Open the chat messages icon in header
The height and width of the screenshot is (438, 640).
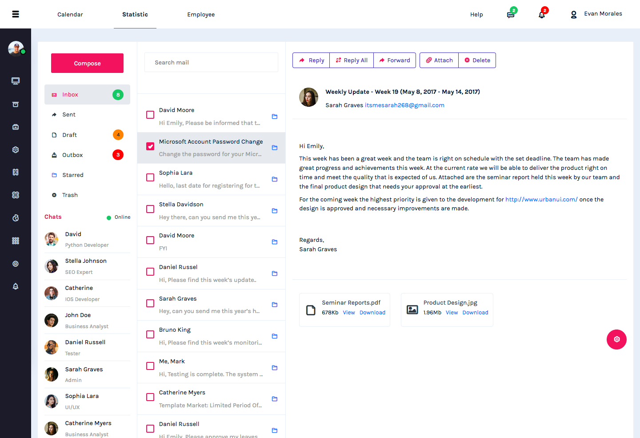(511, 15)
